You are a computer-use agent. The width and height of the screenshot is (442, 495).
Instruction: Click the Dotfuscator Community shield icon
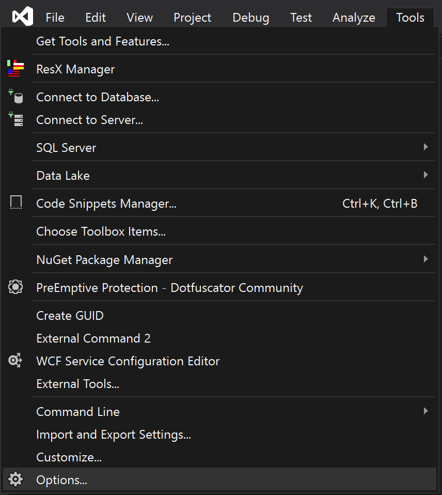[15, 287]
